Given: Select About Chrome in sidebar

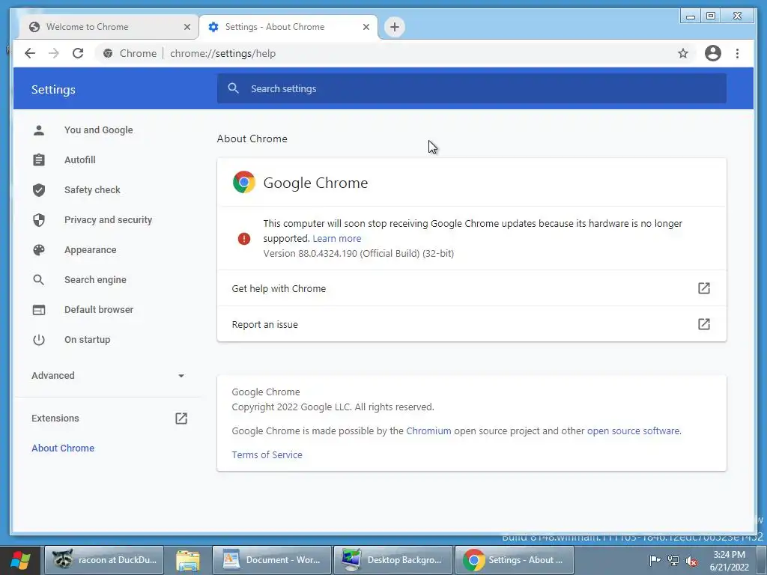Looking at the screenshot, I should pyautogui.click(x=63, y=448).
